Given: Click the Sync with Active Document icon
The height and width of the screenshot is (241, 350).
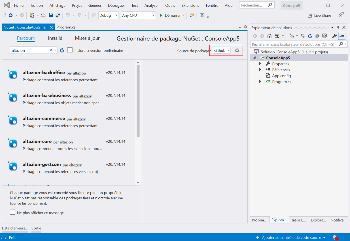Looking at the screenshot, I should [303, 36].
